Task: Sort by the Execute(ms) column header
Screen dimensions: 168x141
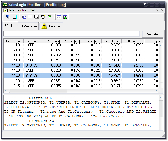Action: 112,41
